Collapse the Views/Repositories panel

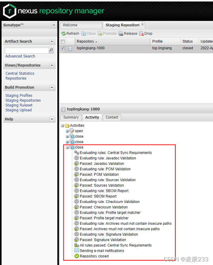(52, 65)
